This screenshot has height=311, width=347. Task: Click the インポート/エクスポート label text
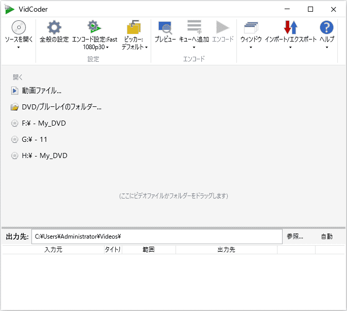click(x=291, y=40)
